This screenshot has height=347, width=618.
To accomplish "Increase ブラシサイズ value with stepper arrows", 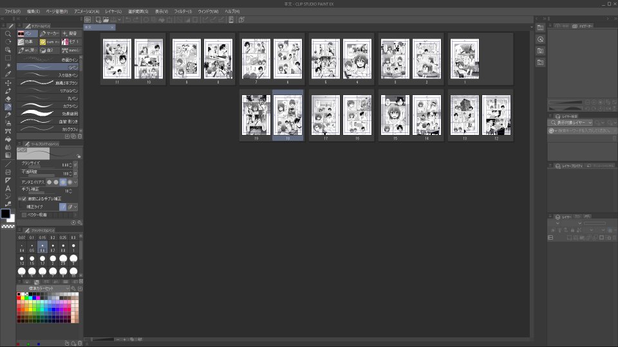I will pyautogui.click(x=71, y=165).
